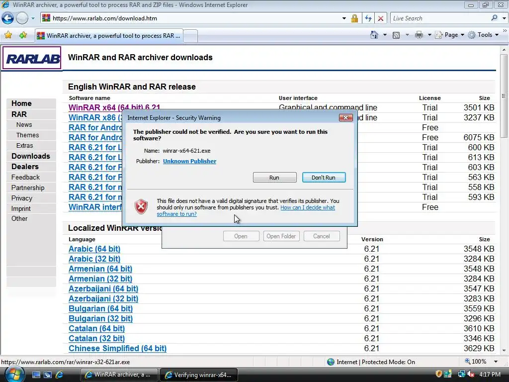Open the Dealers sidebar link
The image size is (509, 382).
pyautogui.click(x=25, y=167)
